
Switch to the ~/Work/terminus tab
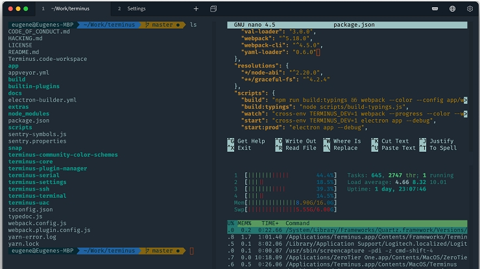tap(71, 9)
